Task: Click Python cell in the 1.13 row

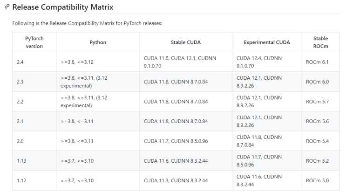Action: point(98,161)
